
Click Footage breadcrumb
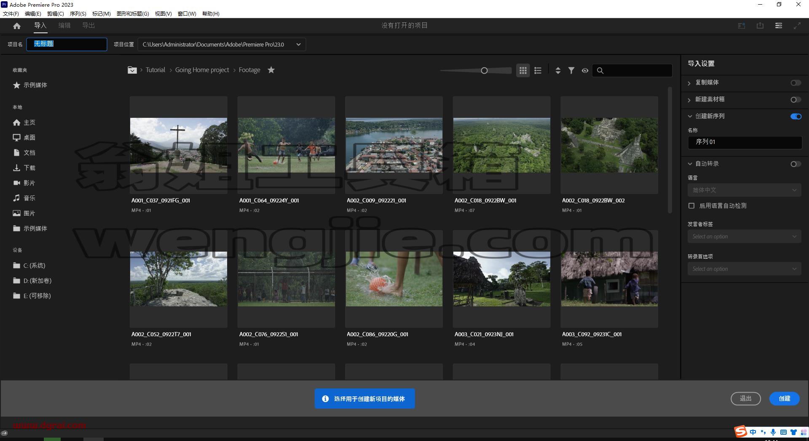click(x=249, y=70)
